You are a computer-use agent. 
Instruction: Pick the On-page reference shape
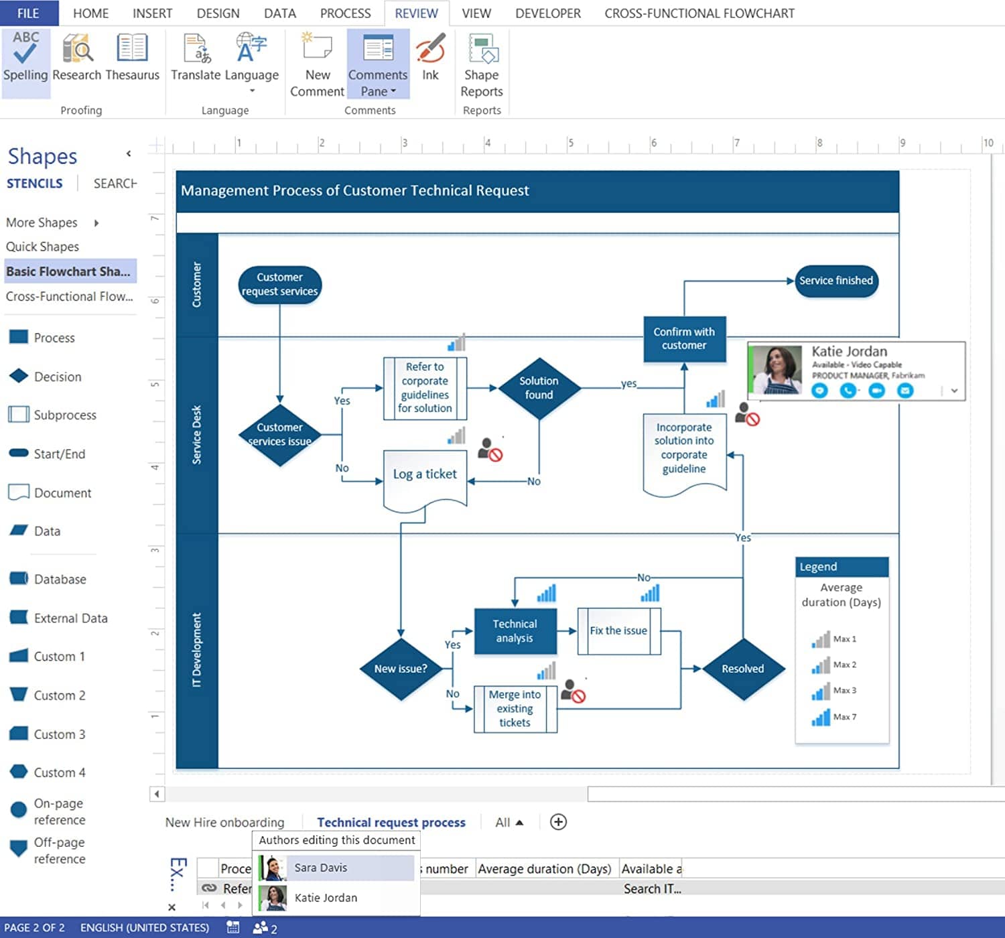point(59,811)
